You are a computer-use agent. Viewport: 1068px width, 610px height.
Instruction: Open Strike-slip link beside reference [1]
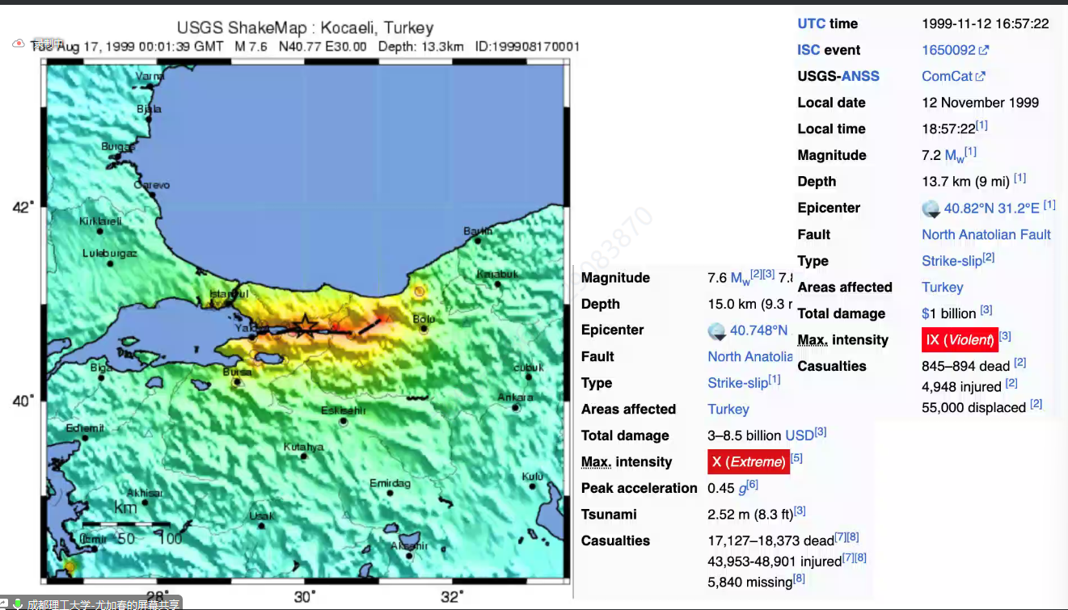coord(737,383)
